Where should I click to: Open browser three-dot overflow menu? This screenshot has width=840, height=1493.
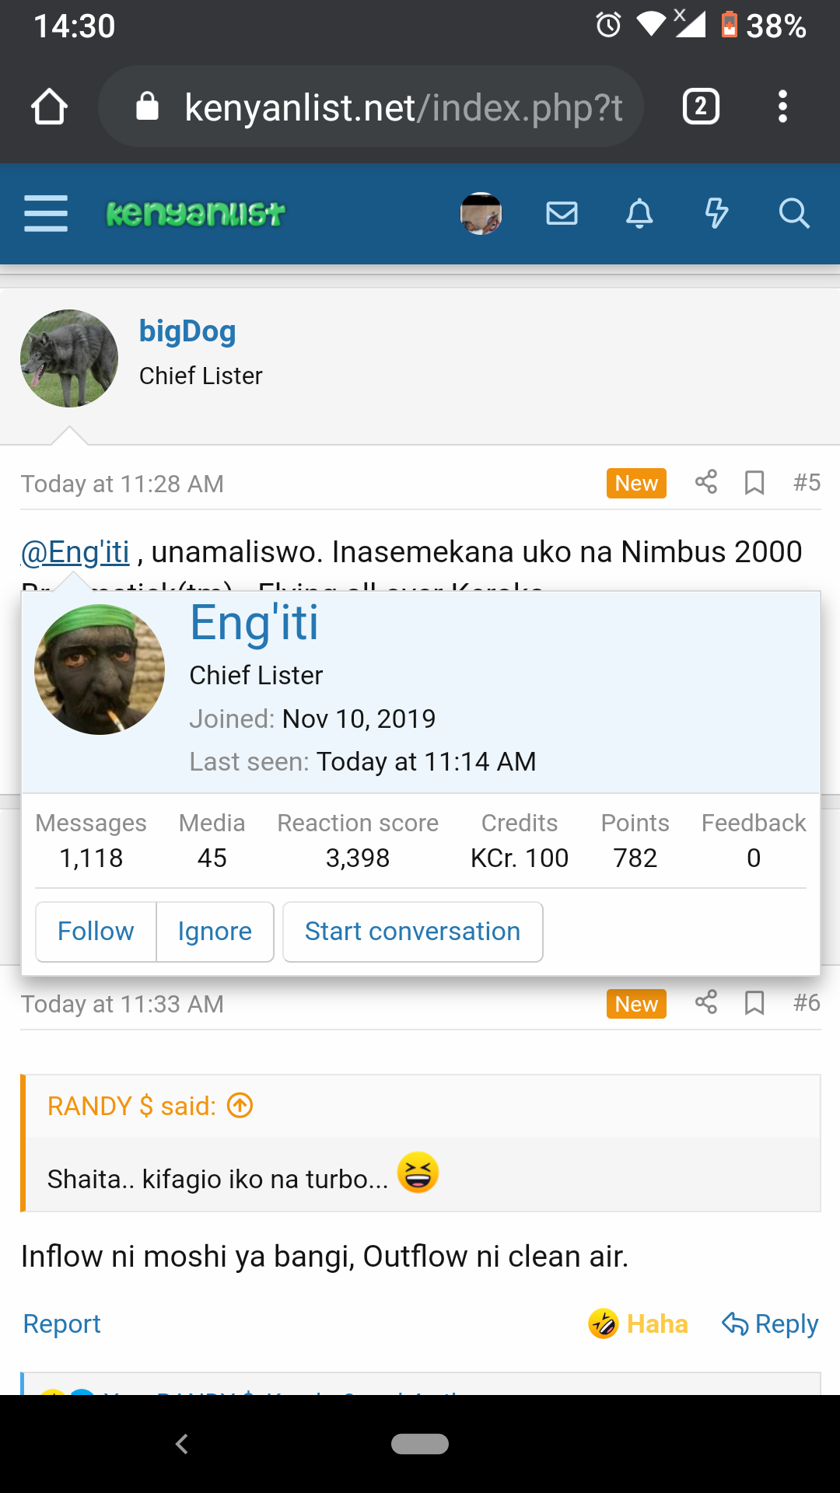(782, 107)
